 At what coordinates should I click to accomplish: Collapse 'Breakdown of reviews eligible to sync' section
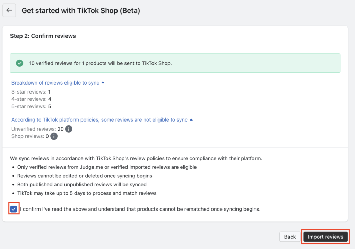(x=55, y=83)
